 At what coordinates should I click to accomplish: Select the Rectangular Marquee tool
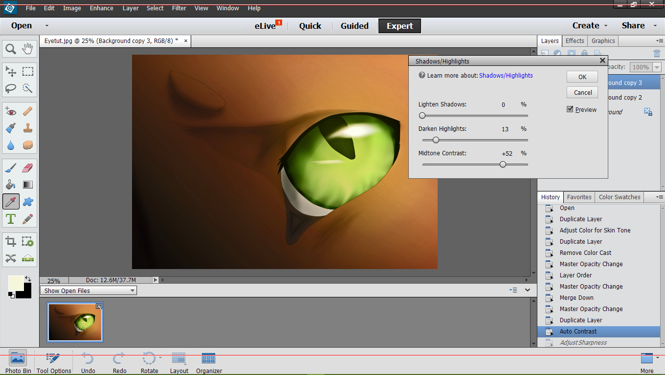point(28,72)
